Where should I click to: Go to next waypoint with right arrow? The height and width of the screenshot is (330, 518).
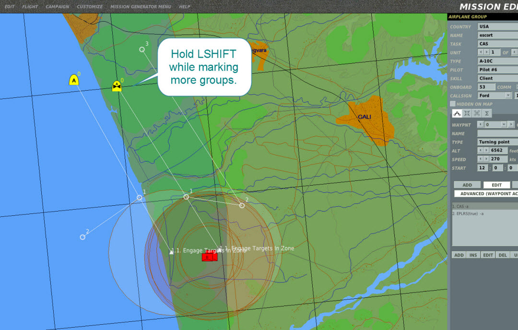[511, 125]
